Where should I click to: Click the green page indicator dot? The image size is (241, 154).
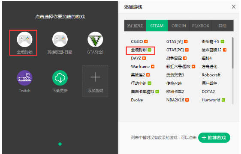coord(60,144)
